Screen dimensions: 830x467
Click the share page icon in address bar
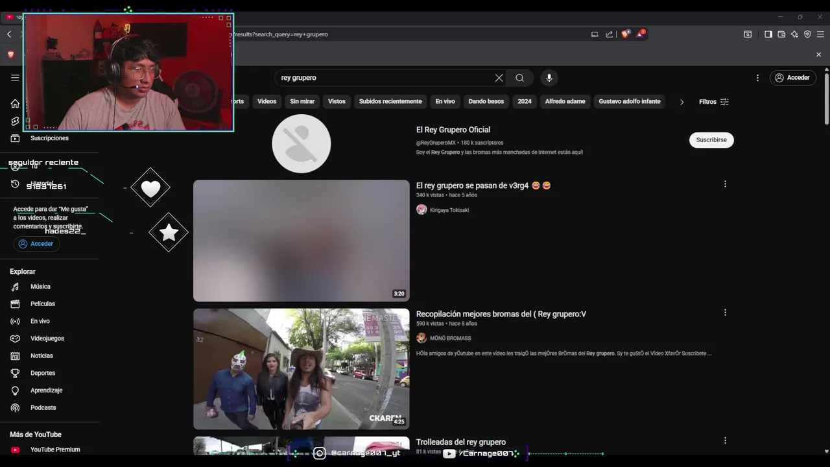[x=610, y=34]
